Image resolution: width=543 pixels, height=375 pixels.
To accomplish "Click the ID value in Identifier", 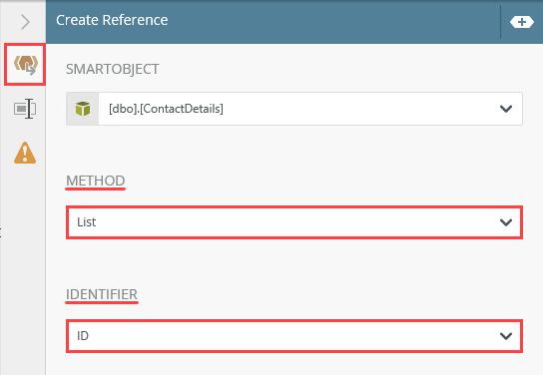I will click(x=83, y=335).
